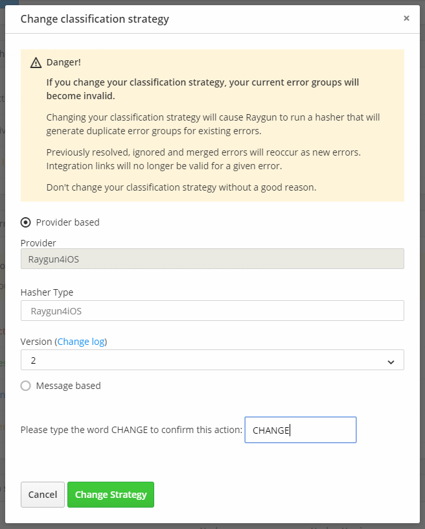425x529 pixels.
Task: Open the Change log link
Action: point(81,341)
